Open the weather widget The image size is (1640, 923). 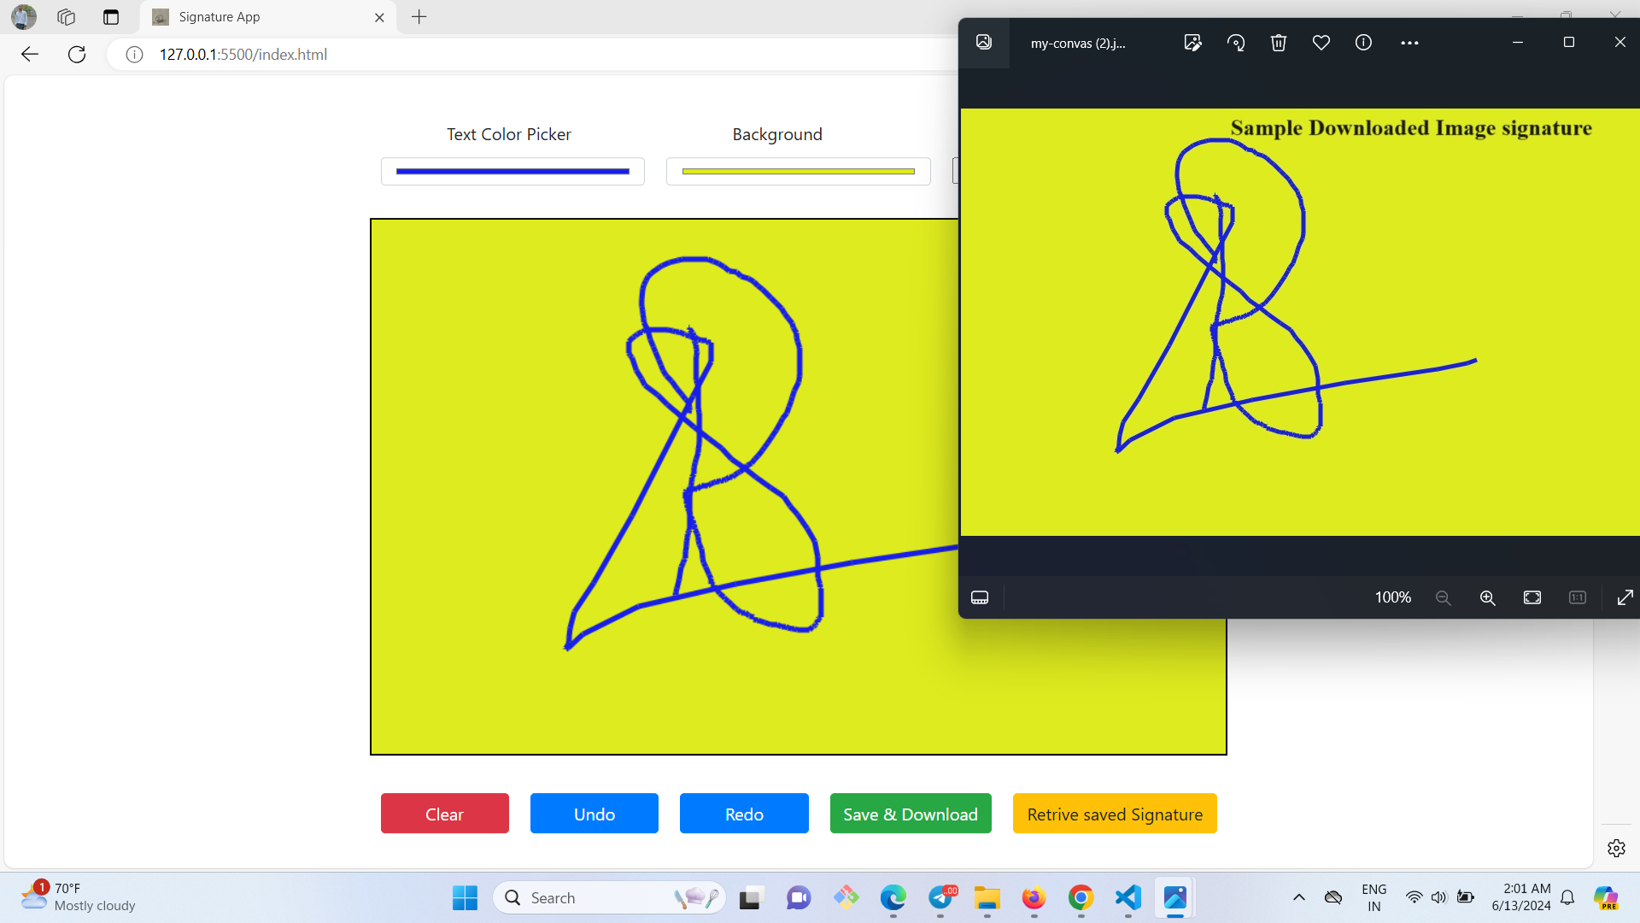(79, 897)
